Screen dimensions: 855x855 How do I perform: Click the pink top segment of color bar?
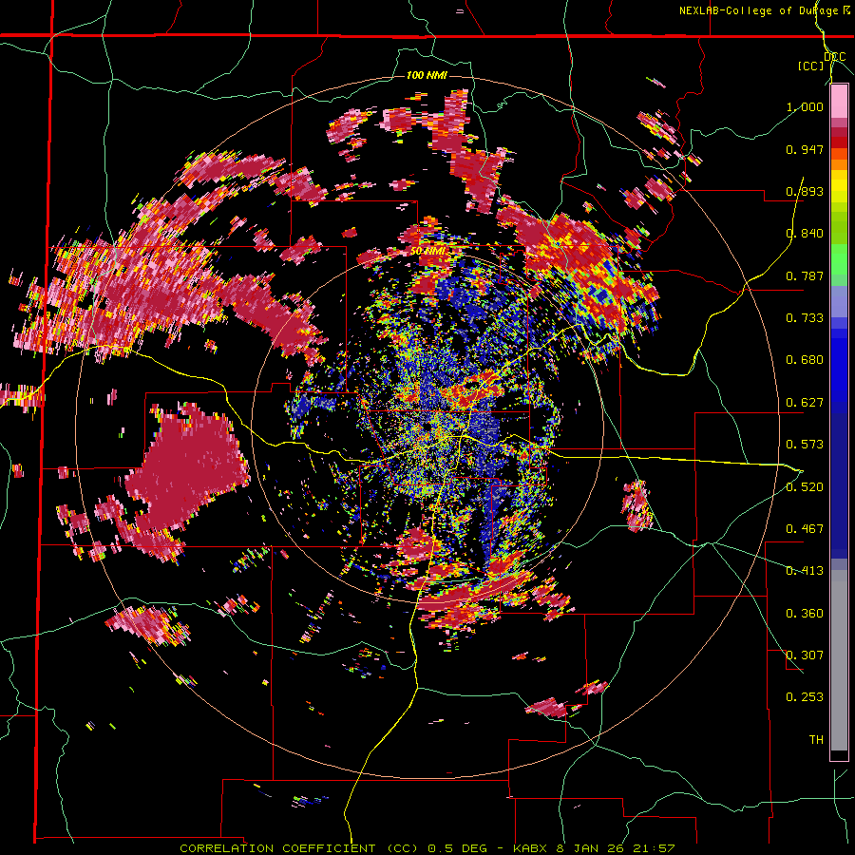839,101
